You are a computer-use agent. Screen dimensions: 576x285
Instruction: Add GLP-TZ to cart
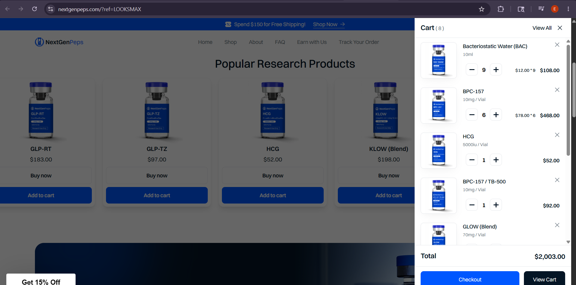coord(157,195)
